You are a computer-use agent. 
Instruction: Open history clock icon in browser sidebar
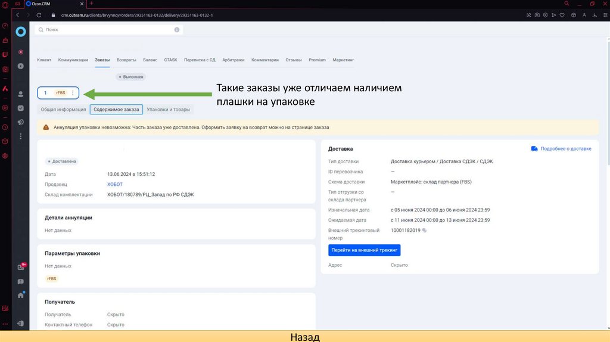(x=5, y=128)
